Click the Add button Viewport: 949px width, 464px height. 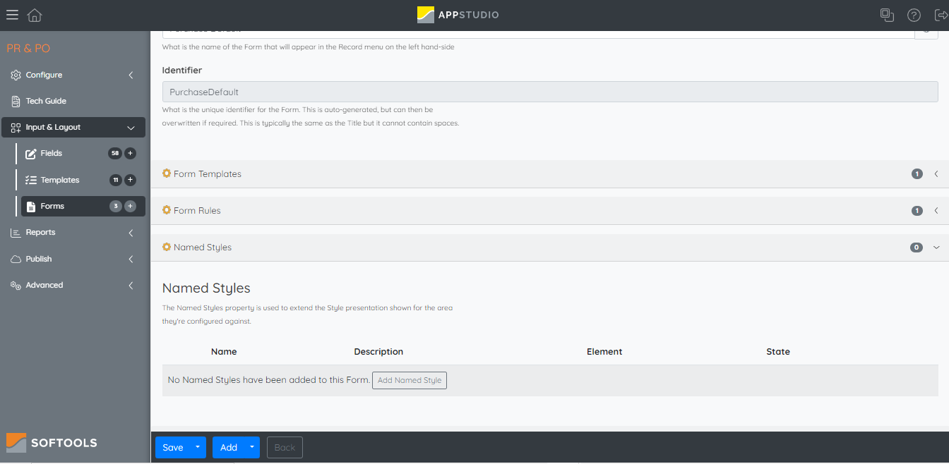[x=229, y=447]
